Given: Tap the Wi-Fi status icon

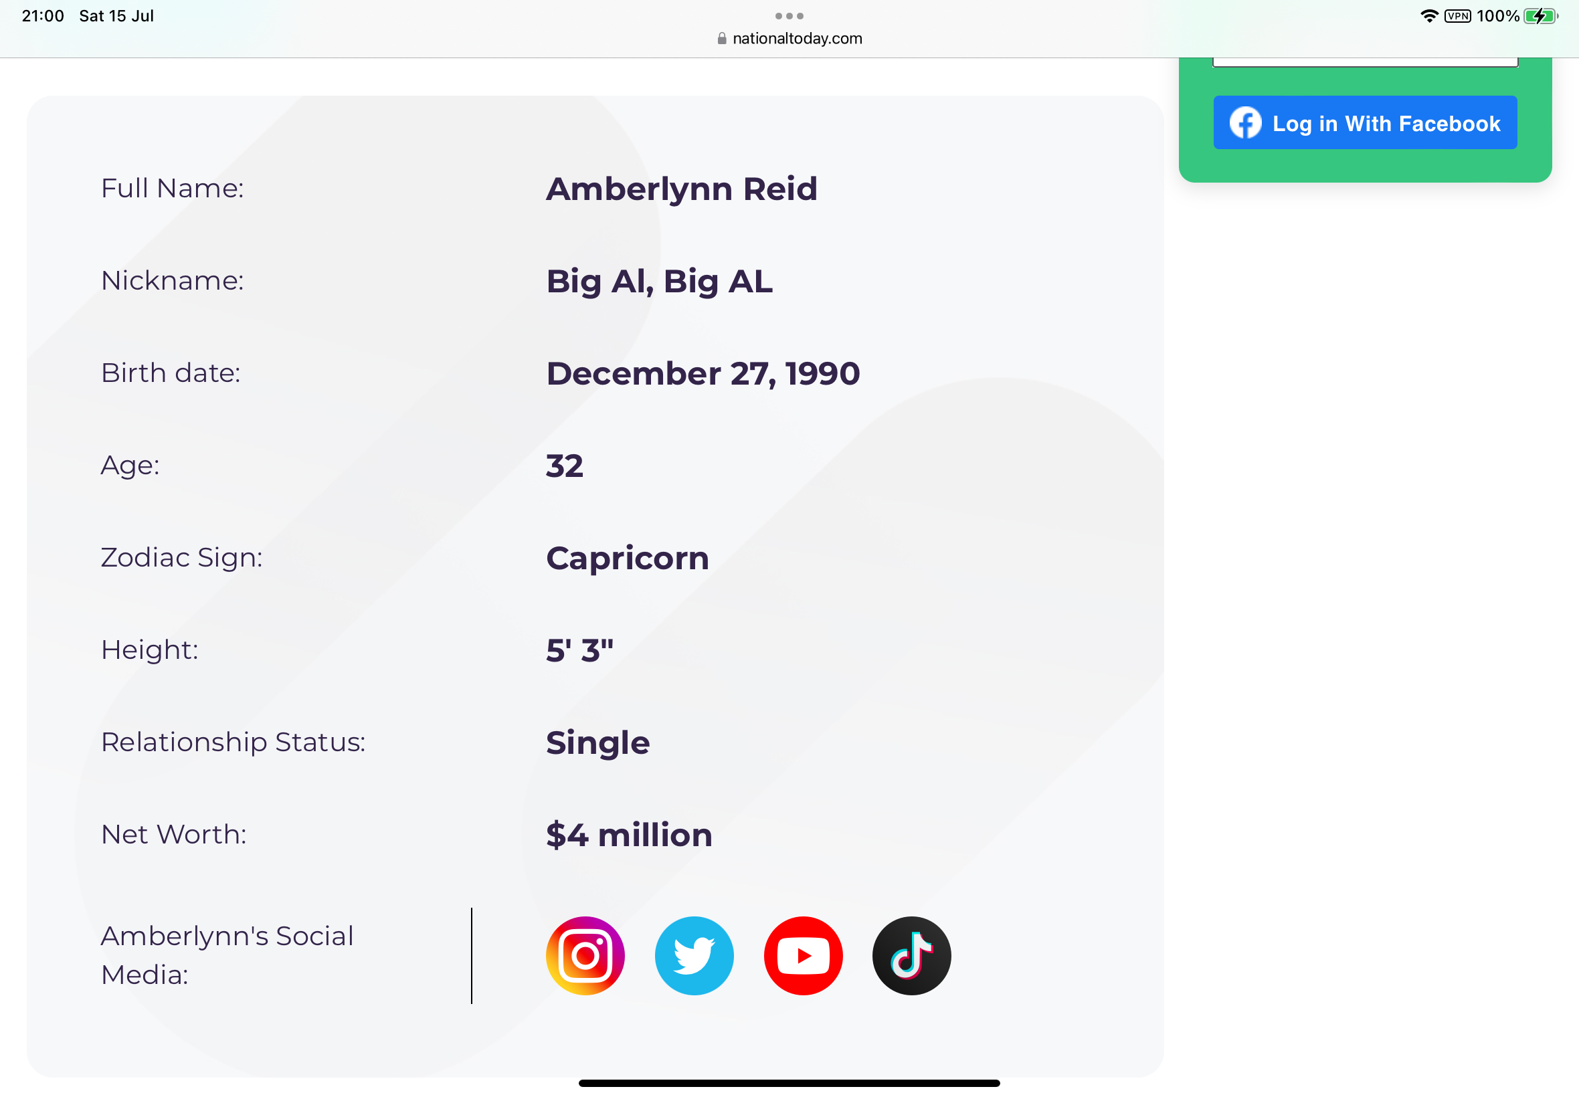Looking at the screenshot, I should [x=1429, y=16].
